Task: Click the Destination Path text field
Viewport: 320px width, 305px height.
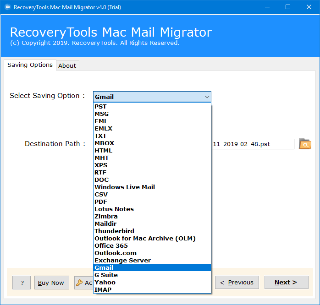Action: tap(253, 144)
